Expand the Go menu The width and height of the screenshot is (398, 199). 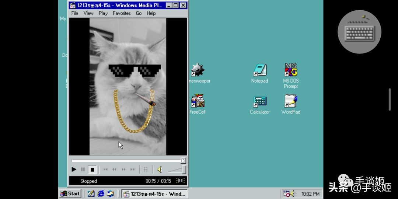tap(139, 13)
